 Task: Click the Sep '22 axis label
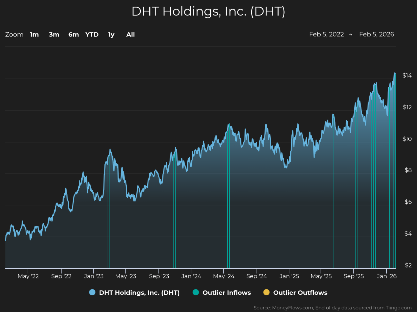point(61,276)
